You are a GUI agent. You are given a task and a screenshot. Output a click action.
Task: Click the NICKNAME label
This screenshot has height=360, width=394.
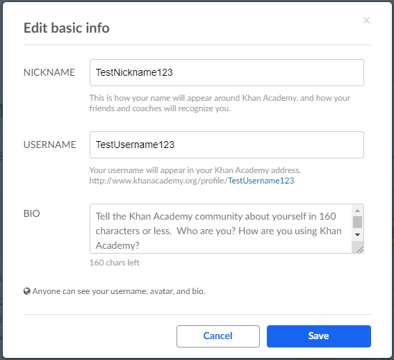49,72
